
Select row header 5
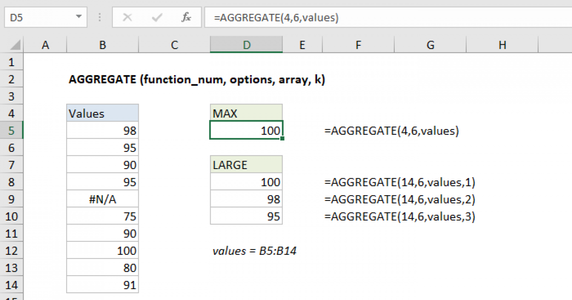12,130
